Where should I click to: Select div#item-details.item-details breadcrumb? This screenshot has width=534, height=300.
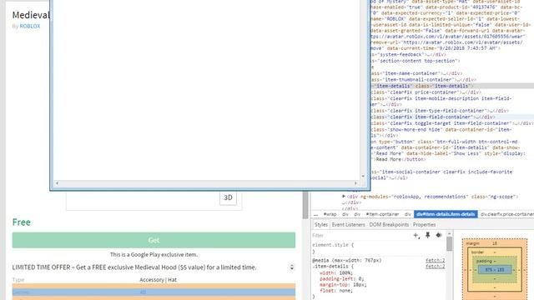[446, 214]
